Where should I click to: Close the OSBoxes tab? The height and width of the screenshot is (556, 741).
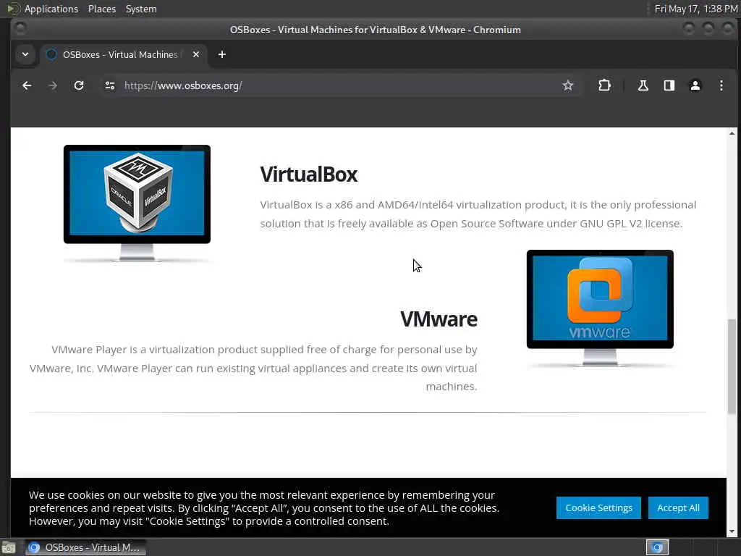pyautogui.click(x=196, y=54)
